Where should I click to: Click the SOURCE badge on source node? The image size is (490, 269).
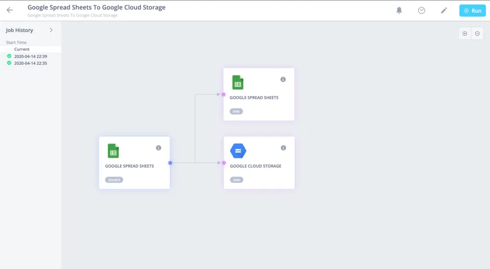point(114,180)
